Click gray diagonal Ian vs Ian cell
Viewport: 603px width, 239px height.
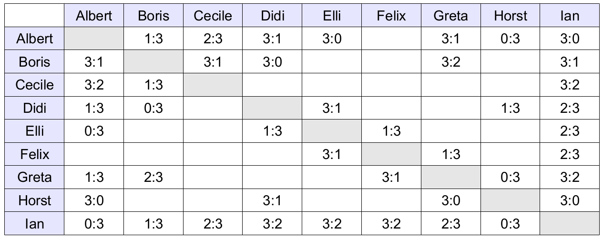click(570, 224)
